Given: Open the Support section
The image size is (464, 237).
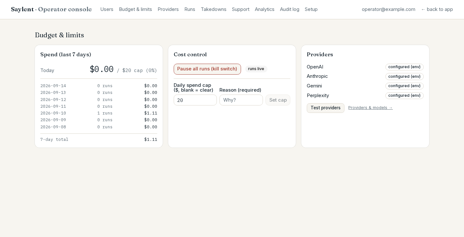Looking at the screenshot, I should 241,9.
